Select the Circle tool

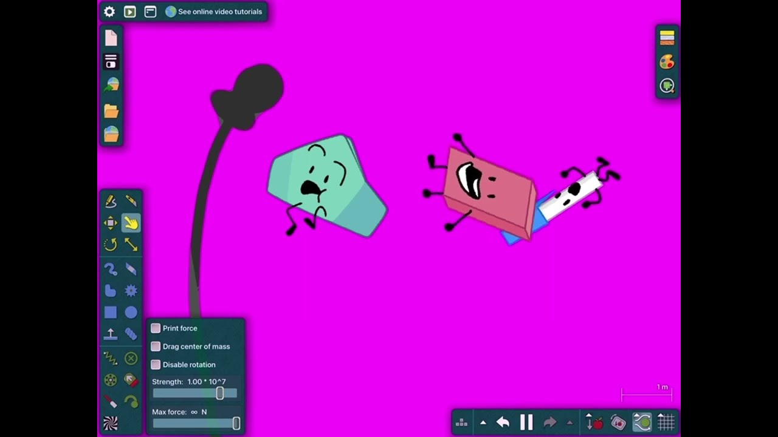pyautogui.click(x=131, y=313)
